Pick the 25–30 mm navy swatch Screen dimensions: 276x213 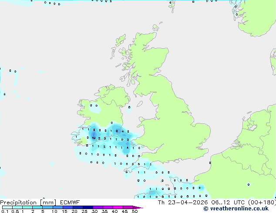pos(88,207)
